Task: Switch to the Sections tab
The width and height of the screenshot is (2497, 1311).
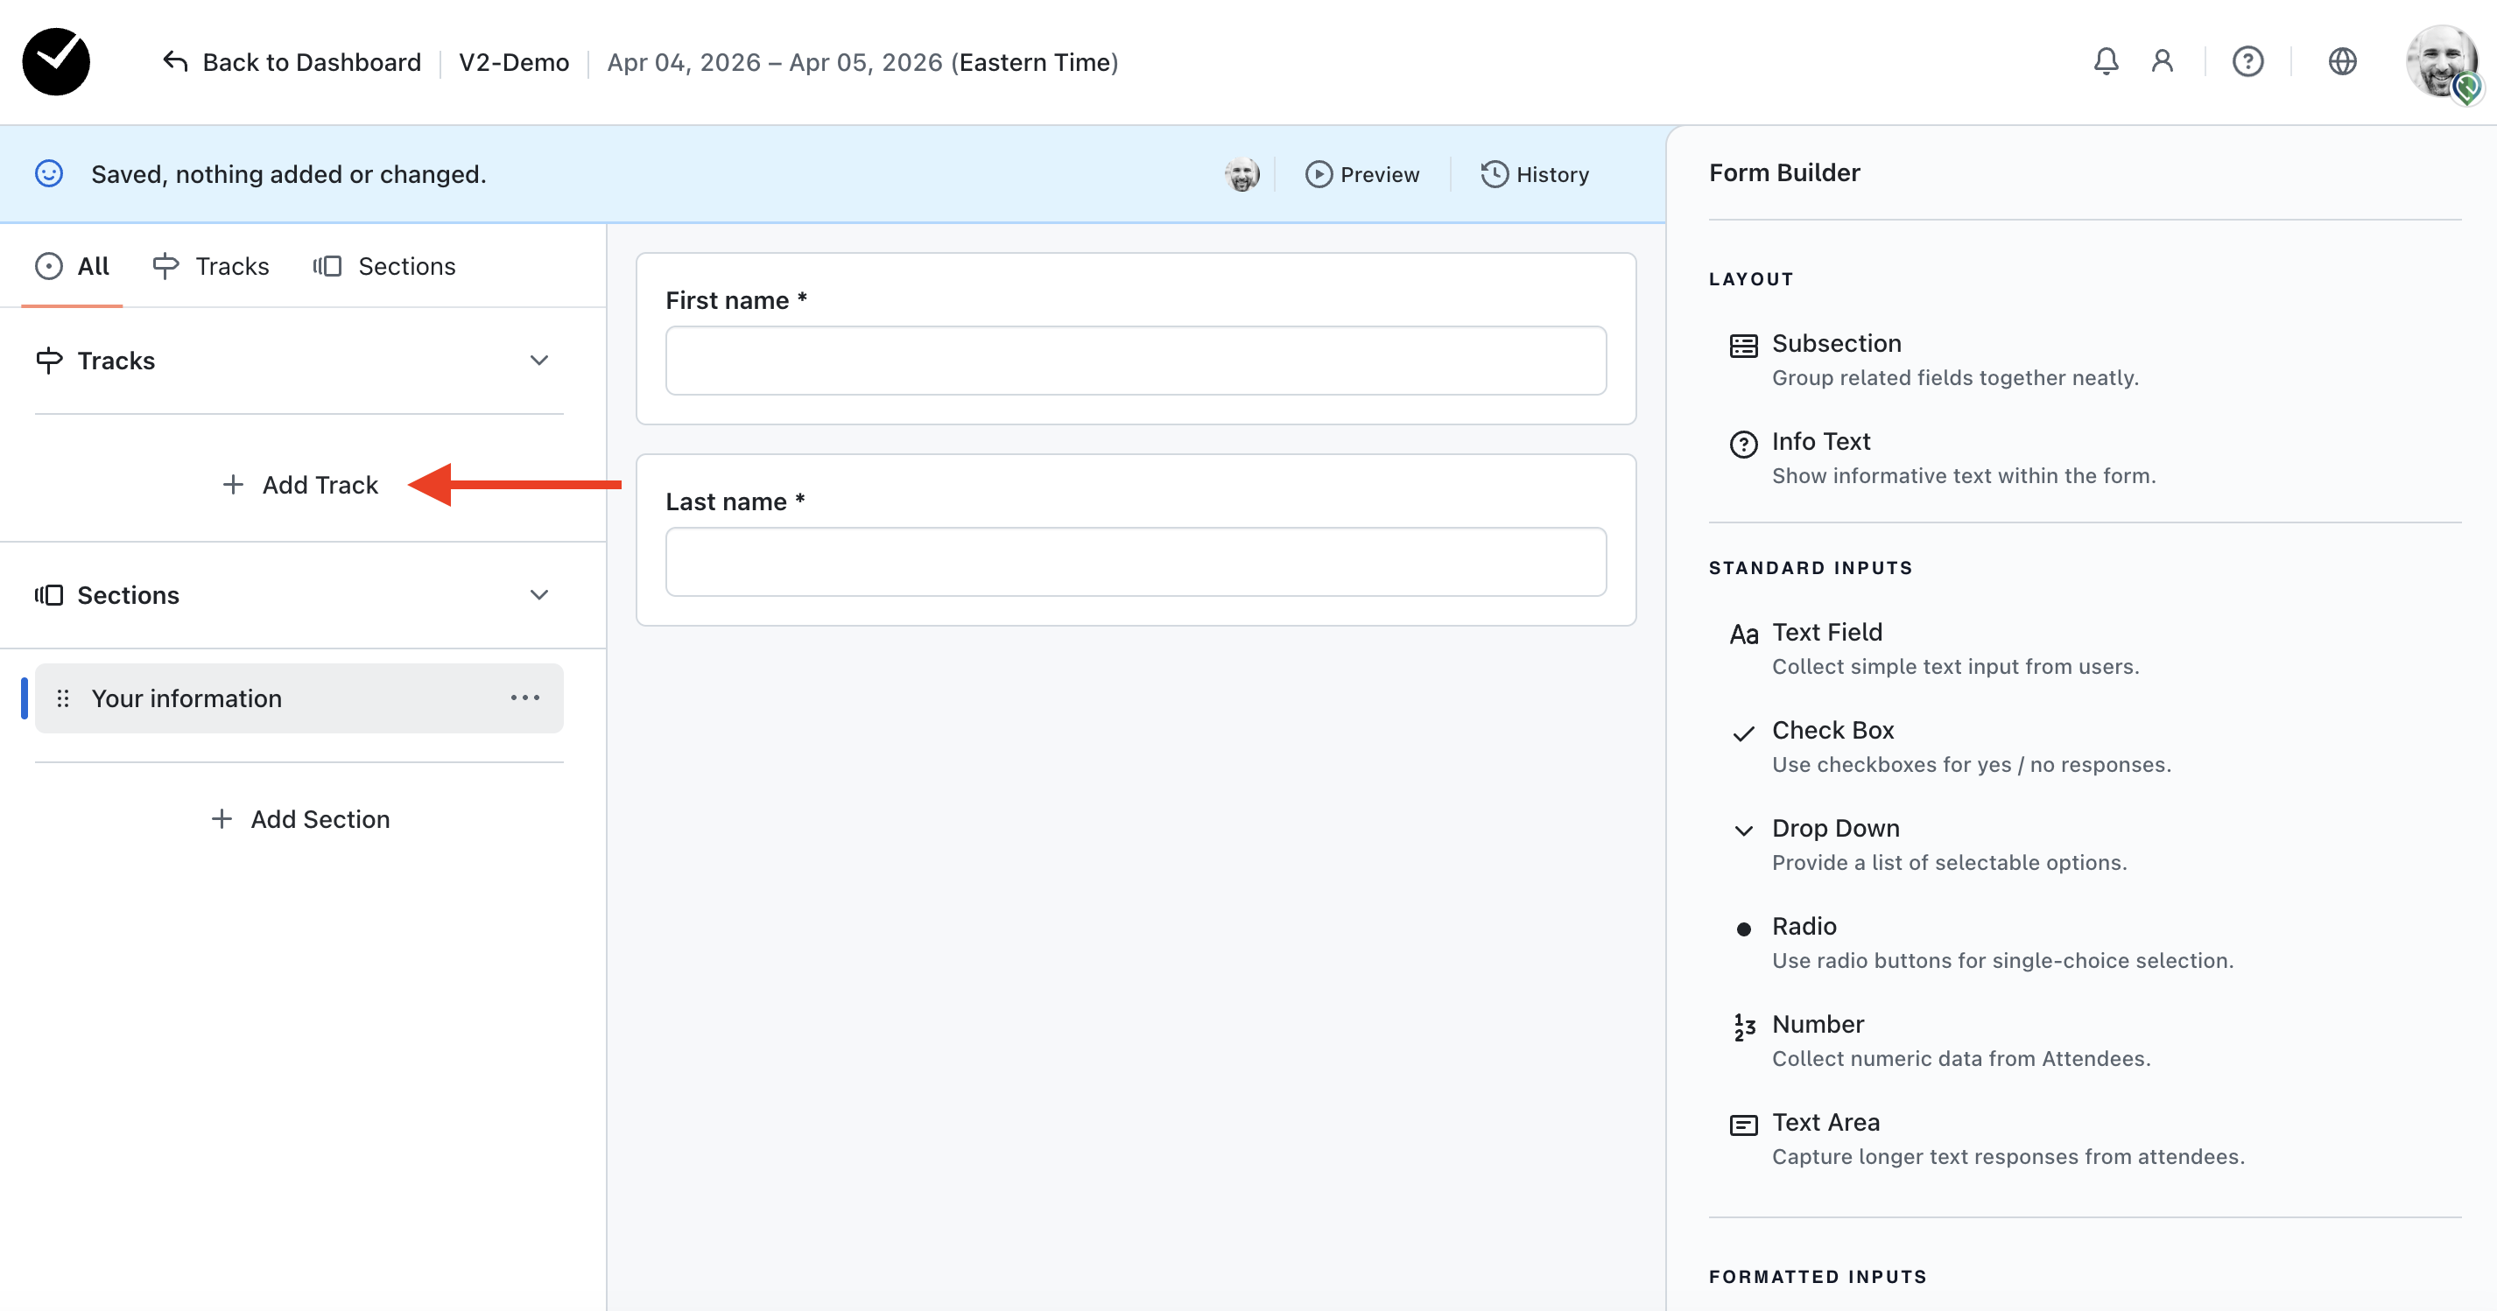Action: [x=385, y=266]
